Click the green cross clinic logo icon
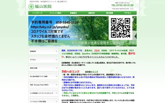The height and width of the screenshot is (103, 165). [31, 6]
